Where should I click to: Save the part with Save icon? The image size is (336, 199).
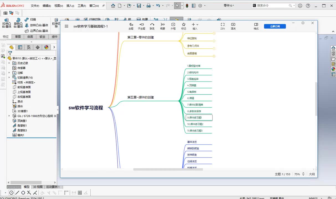point(139,6)
